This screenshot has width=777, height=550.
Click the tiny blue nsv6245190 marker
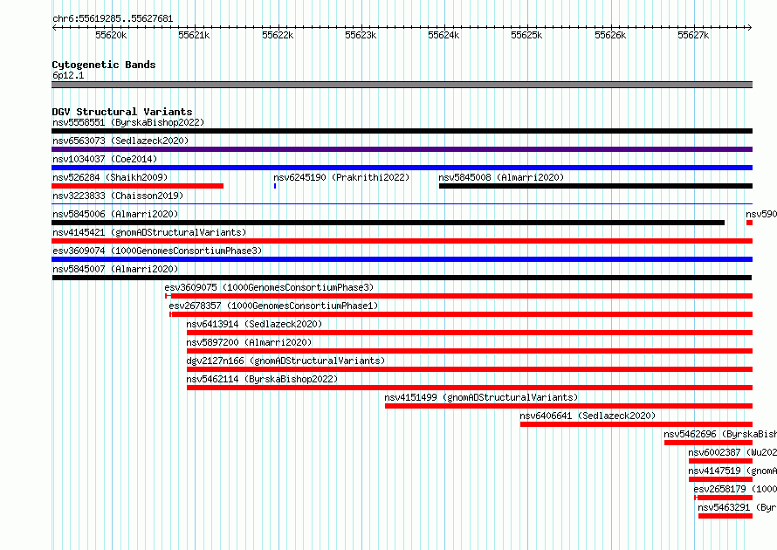(275, 186)
